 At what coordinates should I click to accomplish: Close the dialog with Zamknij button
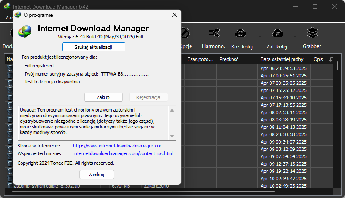(97, 175)
